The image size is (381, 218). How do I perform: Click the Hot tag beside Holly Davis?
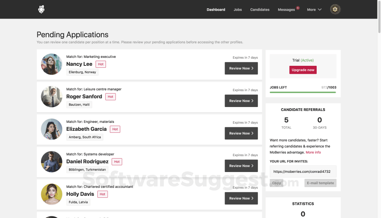coord(102,194)
